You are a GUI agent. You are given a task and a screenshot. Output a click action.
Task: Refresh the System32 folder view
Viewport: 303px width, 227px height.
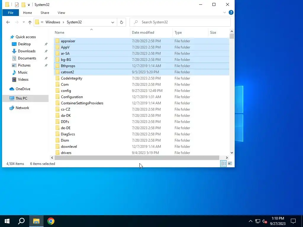pyautogui.click(x=122, y=22)
